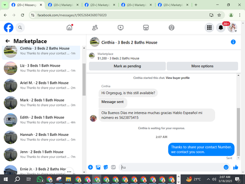Screen dimensions: 245x184
Task: Open the Facebook menu grid icon
Action: tap(209, 27)
